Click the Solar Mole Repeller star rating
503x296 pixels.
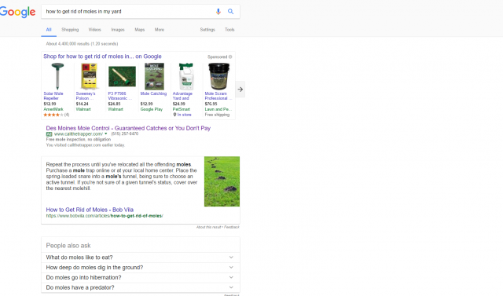[x=53, y=115]
